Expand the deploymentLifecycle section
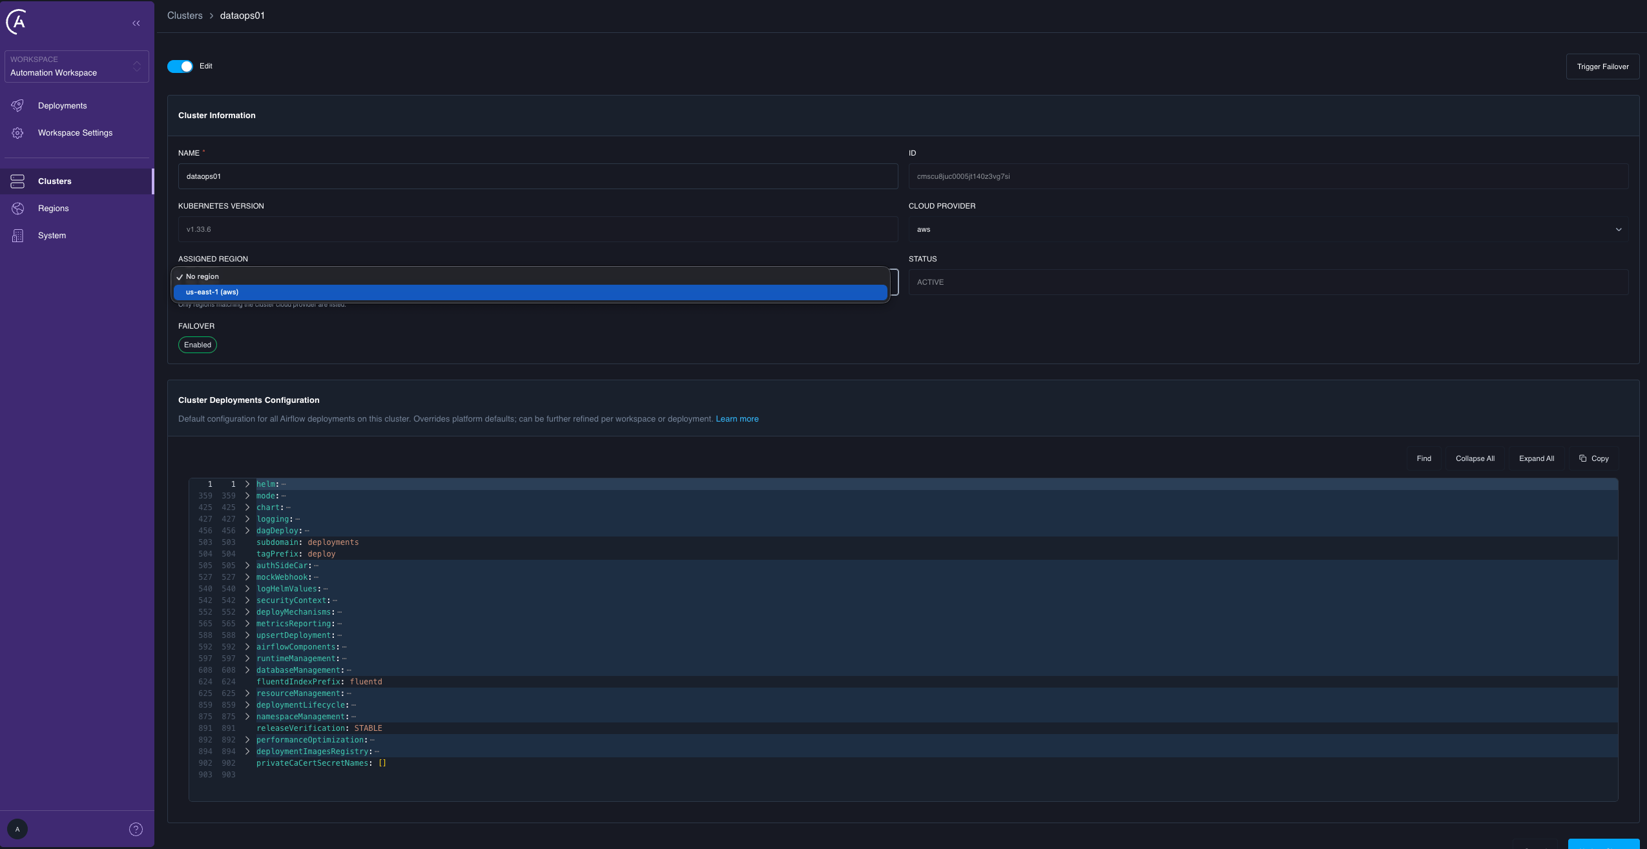The height and width of the screenshot is (849, 1647). pyautogui.click(x=247, y=705)
